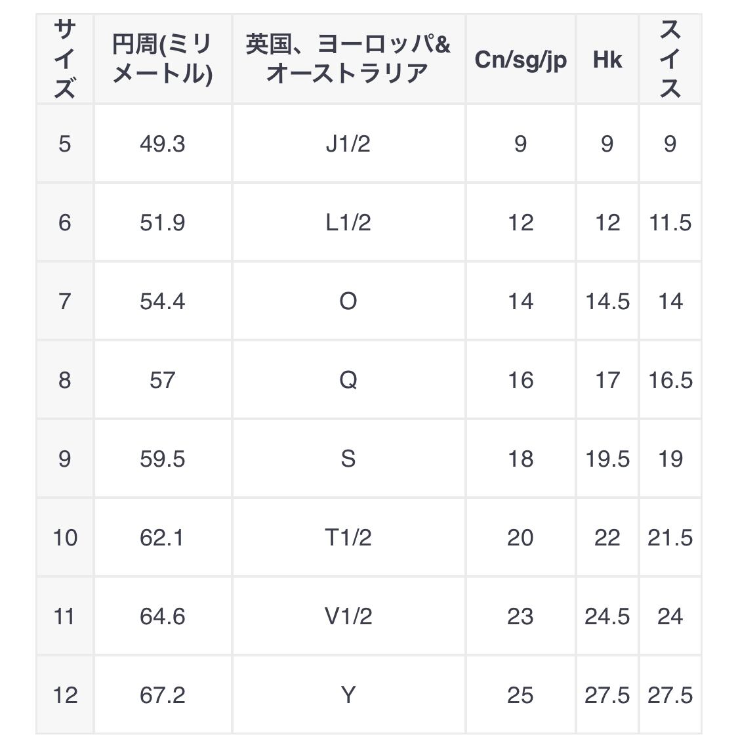Image resolution: width=738 pixels, height=747 pixels.
Task: Click the 49.3 circumference cell
Action: click(163, 143)
